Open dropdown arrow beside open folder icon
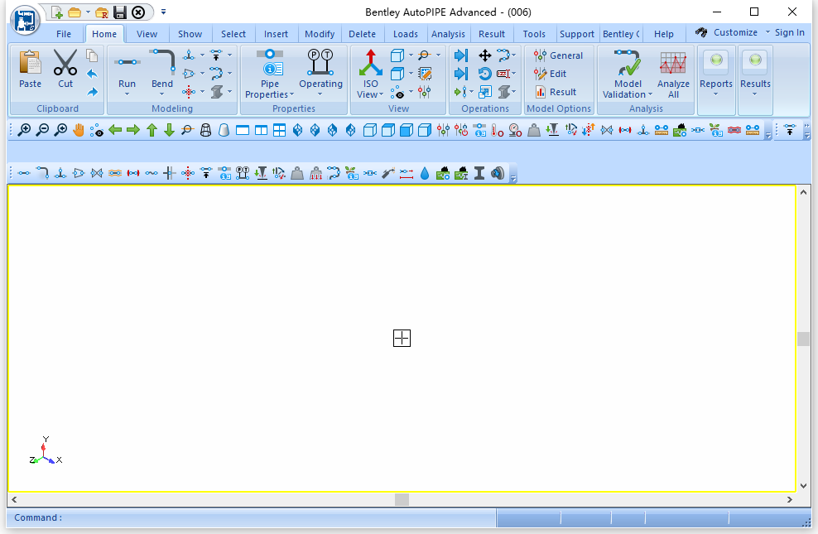This screenshot has height=534, width=818. (x=88, y=12)
